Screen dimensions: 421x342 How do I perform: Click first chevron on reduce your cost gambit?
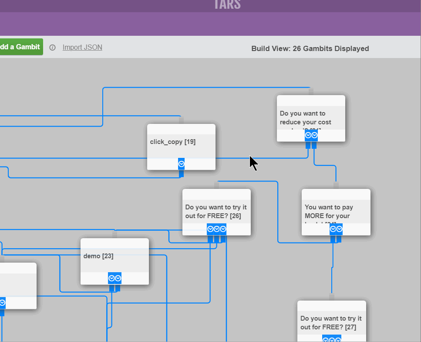[308, 135]
